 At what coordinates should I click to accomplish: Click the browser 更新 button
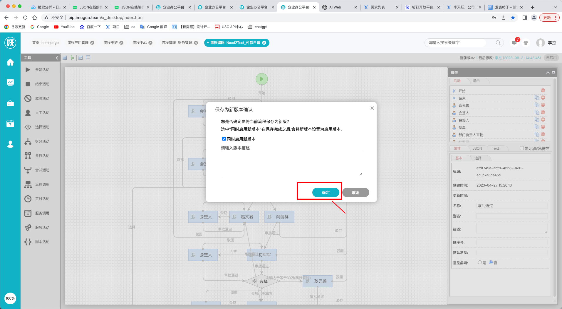(x=549, y=18)
